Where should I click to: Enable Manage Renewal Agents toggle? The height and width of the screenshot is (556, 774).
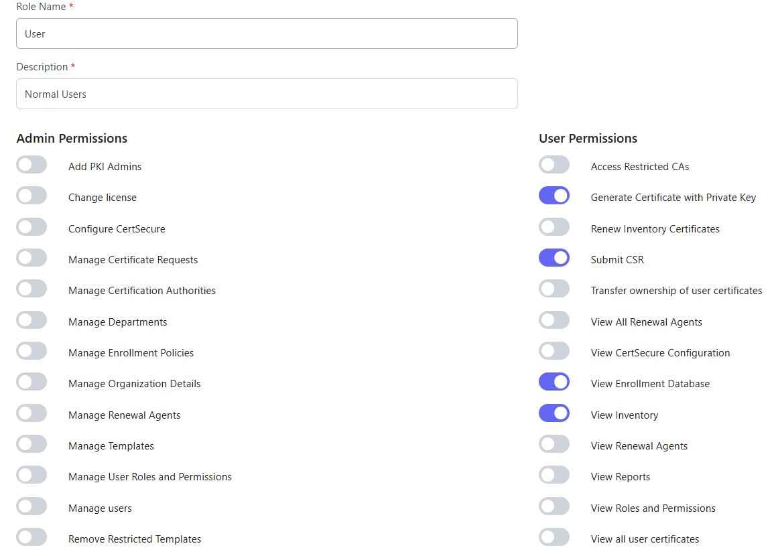point(31,413)
